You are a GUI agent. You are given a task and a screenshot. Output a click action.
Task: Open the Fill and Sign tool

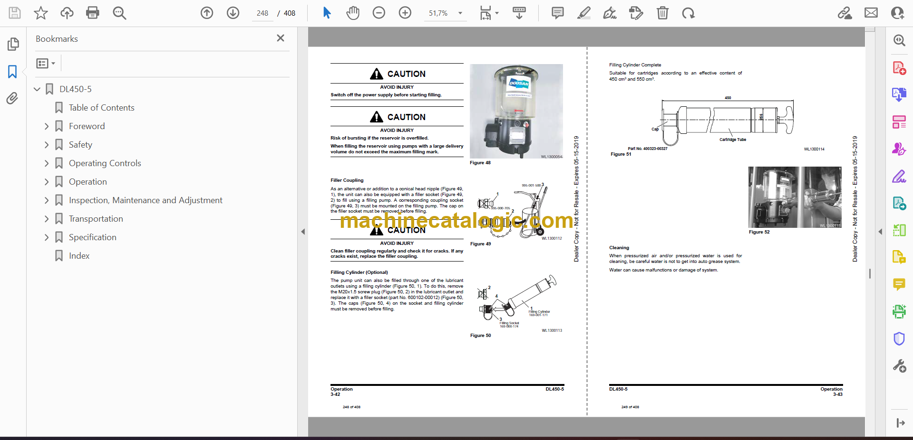click(x=899, y=176)
